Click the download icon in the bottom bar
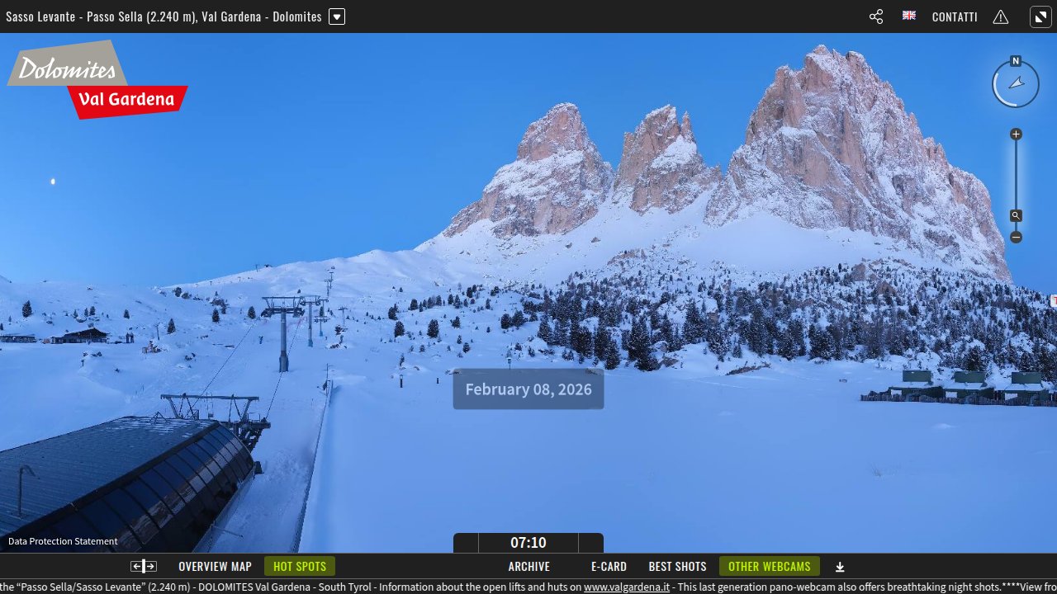 coord(840,567)
